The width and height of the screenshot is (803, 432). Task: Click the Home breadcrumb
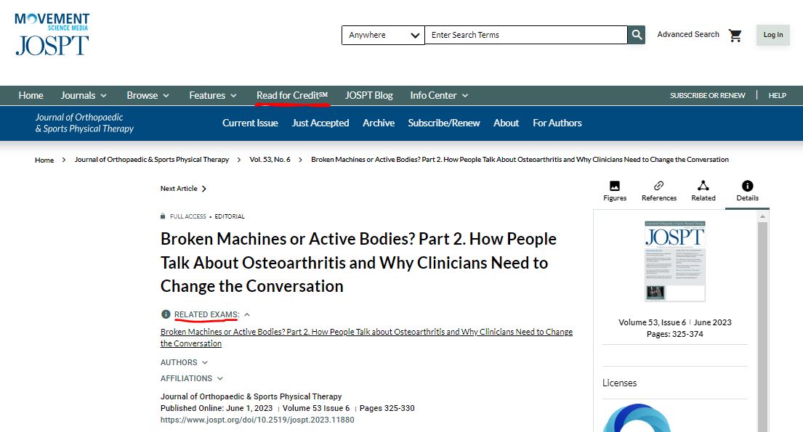tap(44, 160)
